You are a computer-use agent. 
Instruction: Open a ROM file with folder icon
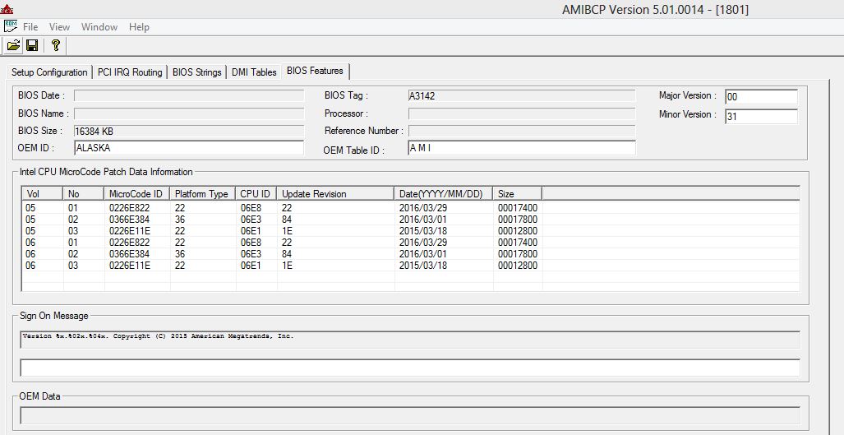(13, 46)
